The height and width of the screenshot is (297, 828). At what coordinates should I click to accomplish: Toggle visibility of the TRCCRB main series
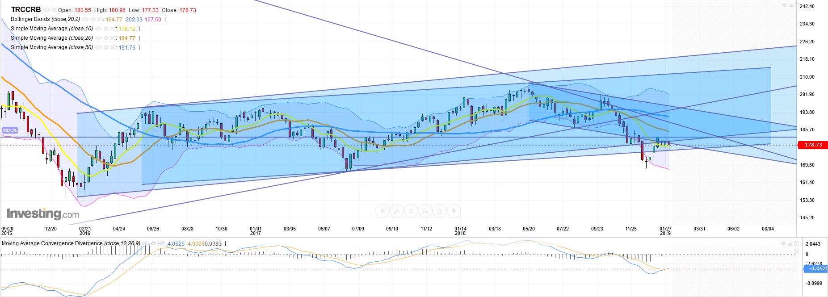click(x=46, y=10)
